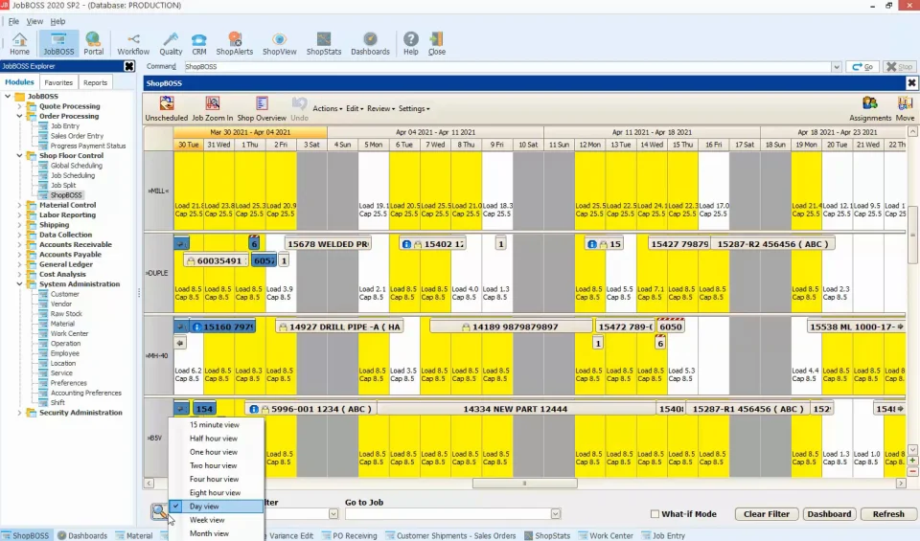The height and width of the screenshot is (541, 920).
Task: Open the PO Receiving bottom tab
Action: [349, 535]
